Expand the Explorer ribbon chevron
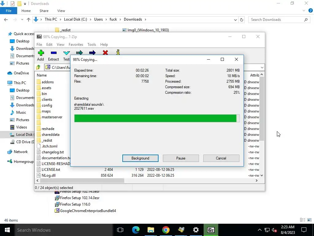The width and height of the screenshot is (314, 236). pos(304,11)
